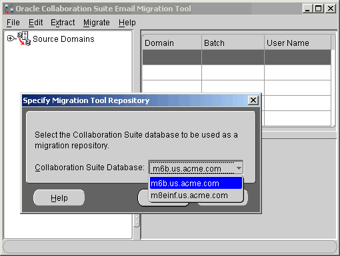The width and height of the screenshot is (340, 256).
Task: Expand the Source Domains tree node
Action: point(10,39)
